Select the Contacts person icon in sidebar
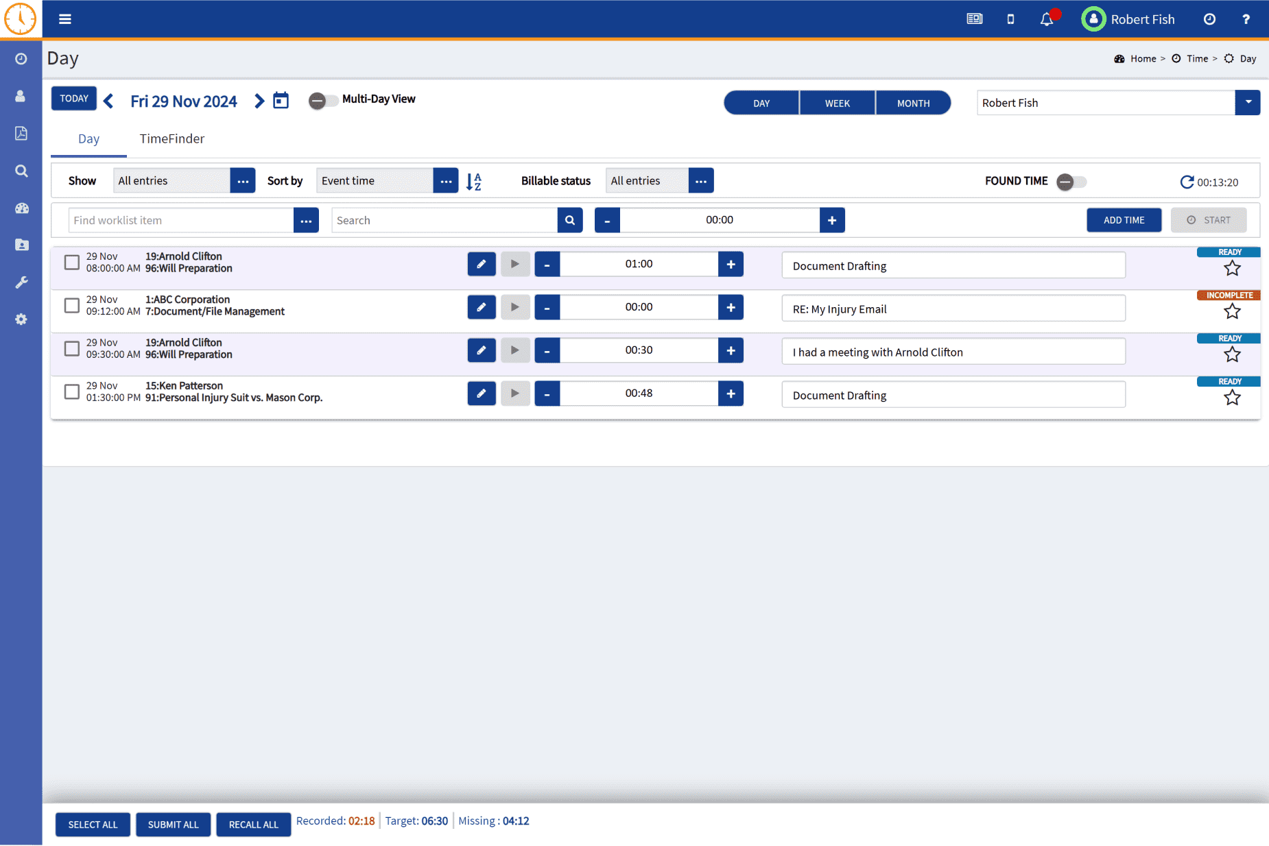1269x846 pixels. [21, 96]
